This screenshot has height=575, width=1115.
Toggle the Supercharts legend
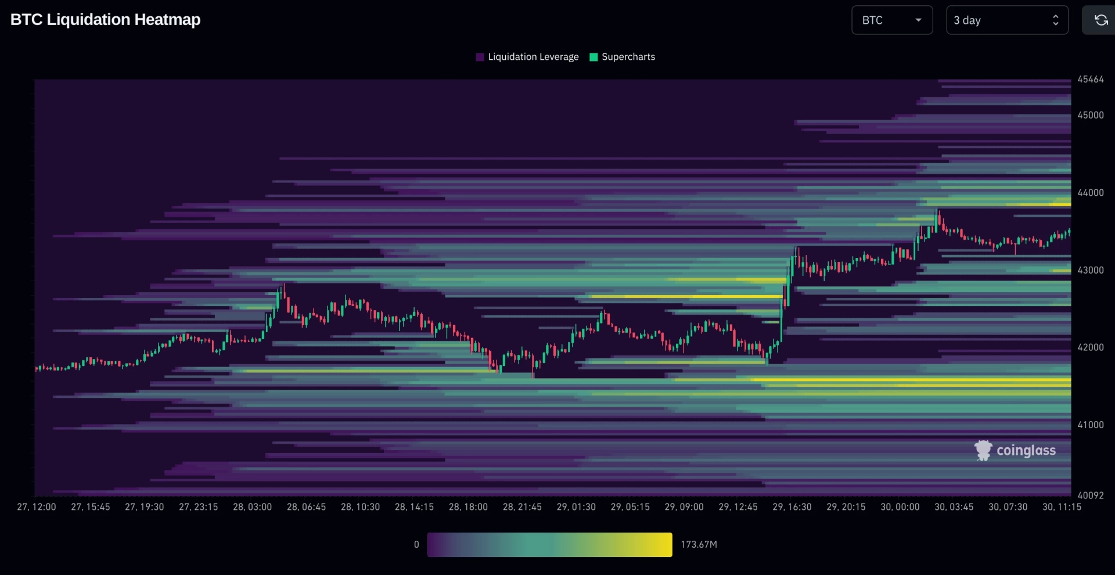click(x=623, y=57)
